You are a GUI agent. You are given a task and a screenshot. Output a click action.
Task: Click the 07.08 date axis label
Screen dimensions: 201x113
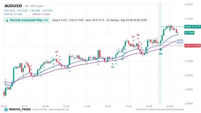pyautogui.click(x=66, y=106)
